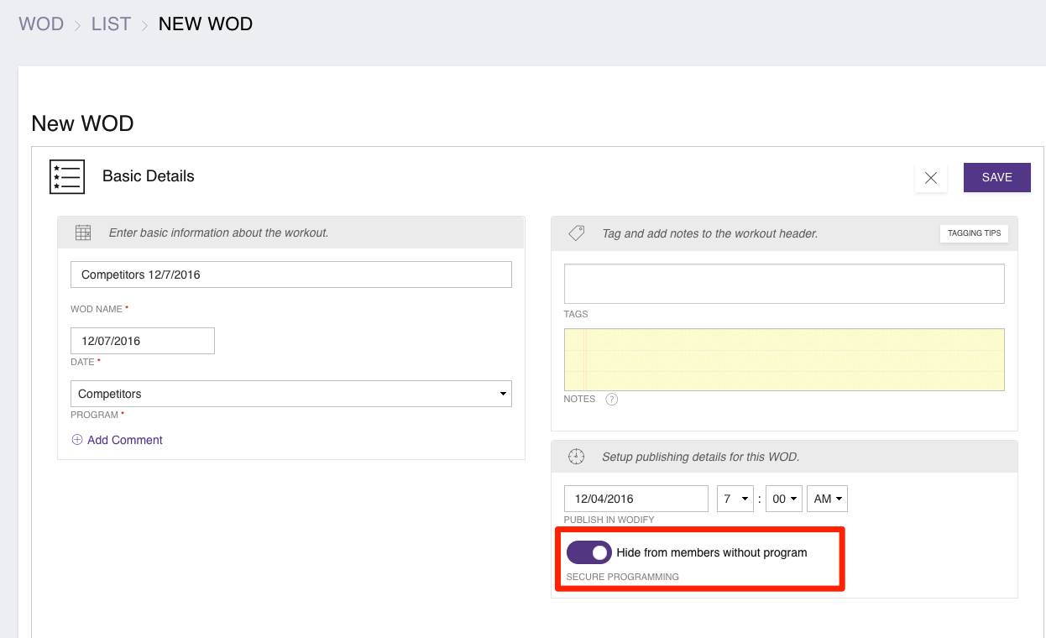Viewport: 1046px width, 638px height.
Task: Click the yellow Notes text area
Action: pyautogui.click(x=784, y=359)
